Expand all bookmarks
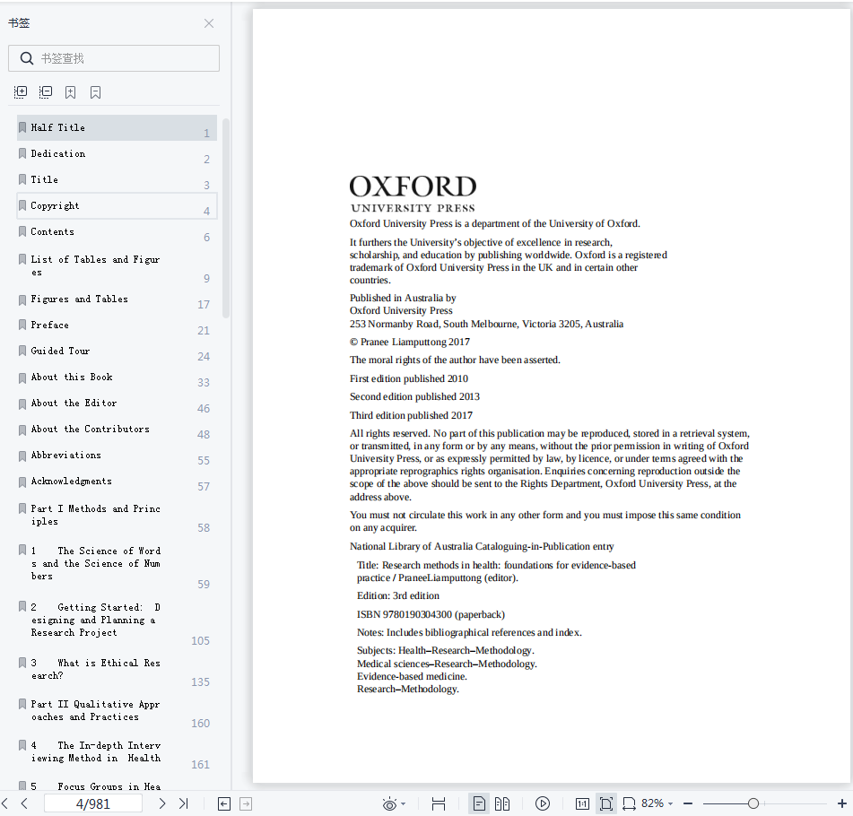 (21, 92)
